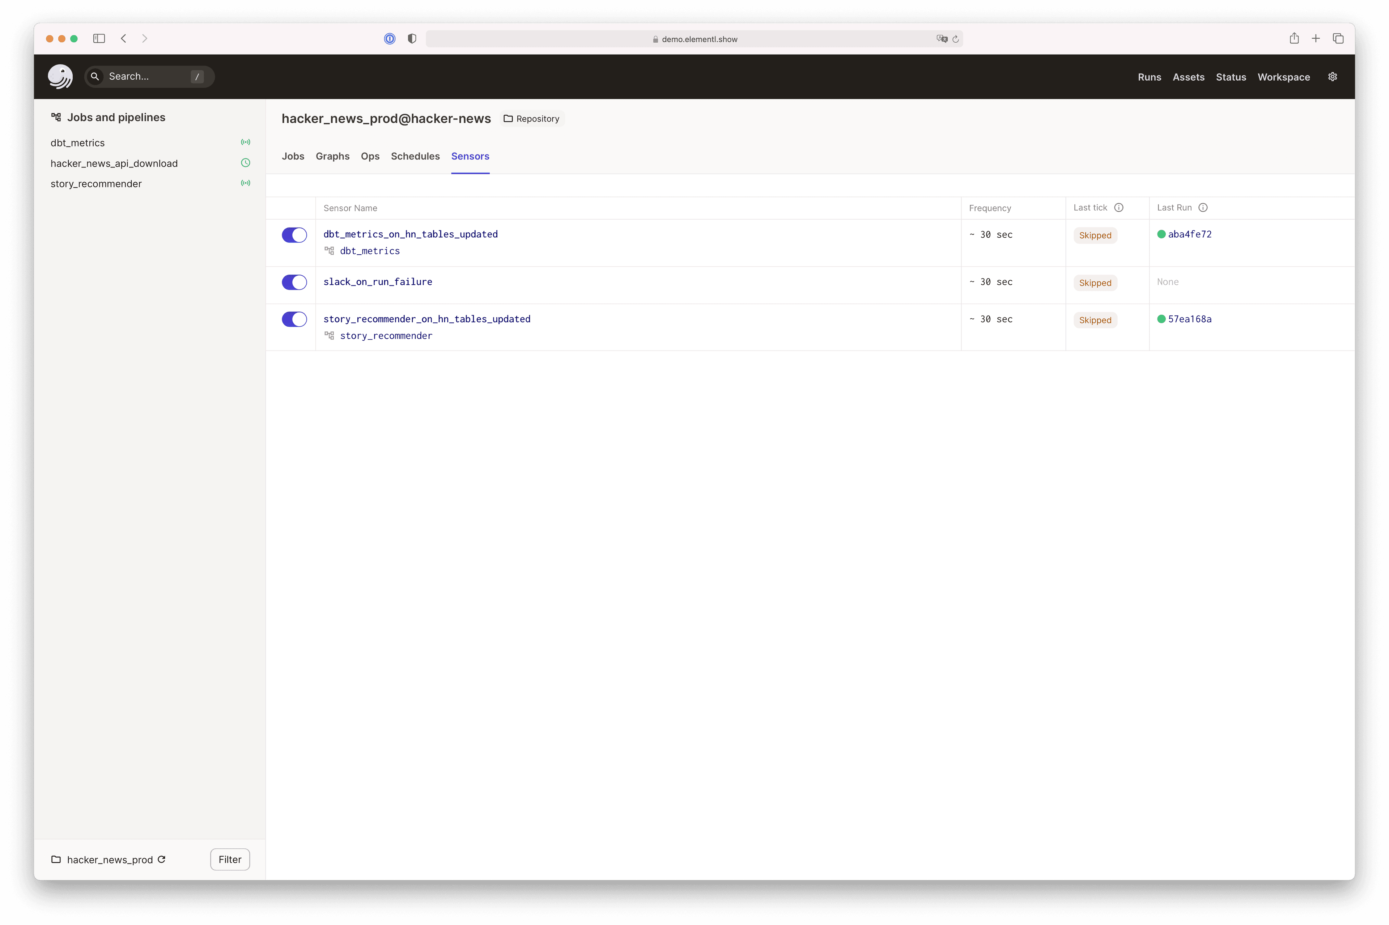Open the story_recommender job link under sensor
The width and height of the screenshot is (1389, 925).
point(386,336)
